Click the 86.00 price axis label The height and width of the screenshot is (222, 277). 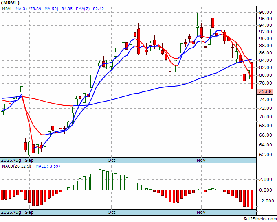pos(265,53)
